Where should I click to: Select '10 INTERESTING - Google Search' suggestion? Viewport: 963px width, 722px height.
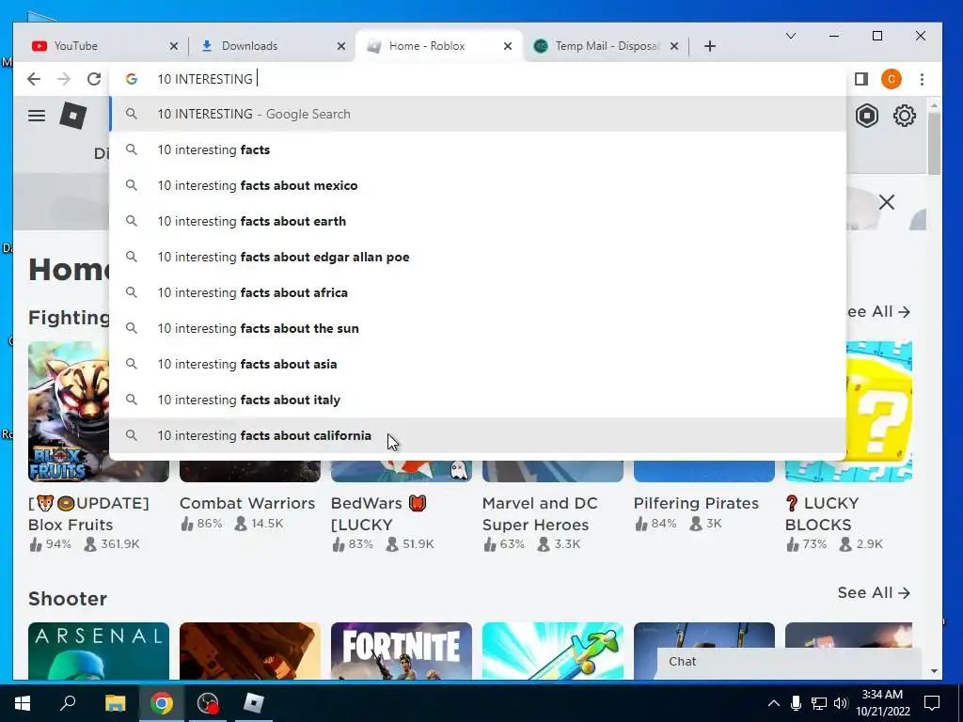tap(478, 114)
